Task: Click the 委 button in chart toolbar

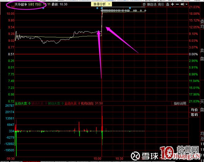Action: point(144,4)
